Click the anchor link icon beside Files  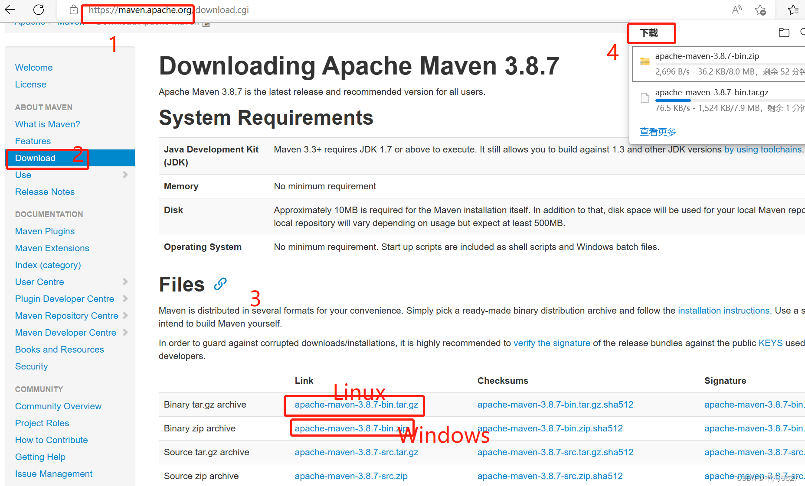(220, 284)
